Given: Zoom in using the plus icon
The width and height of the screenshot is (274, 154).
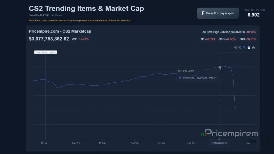Looking at the screenshot, I should 236,48.
